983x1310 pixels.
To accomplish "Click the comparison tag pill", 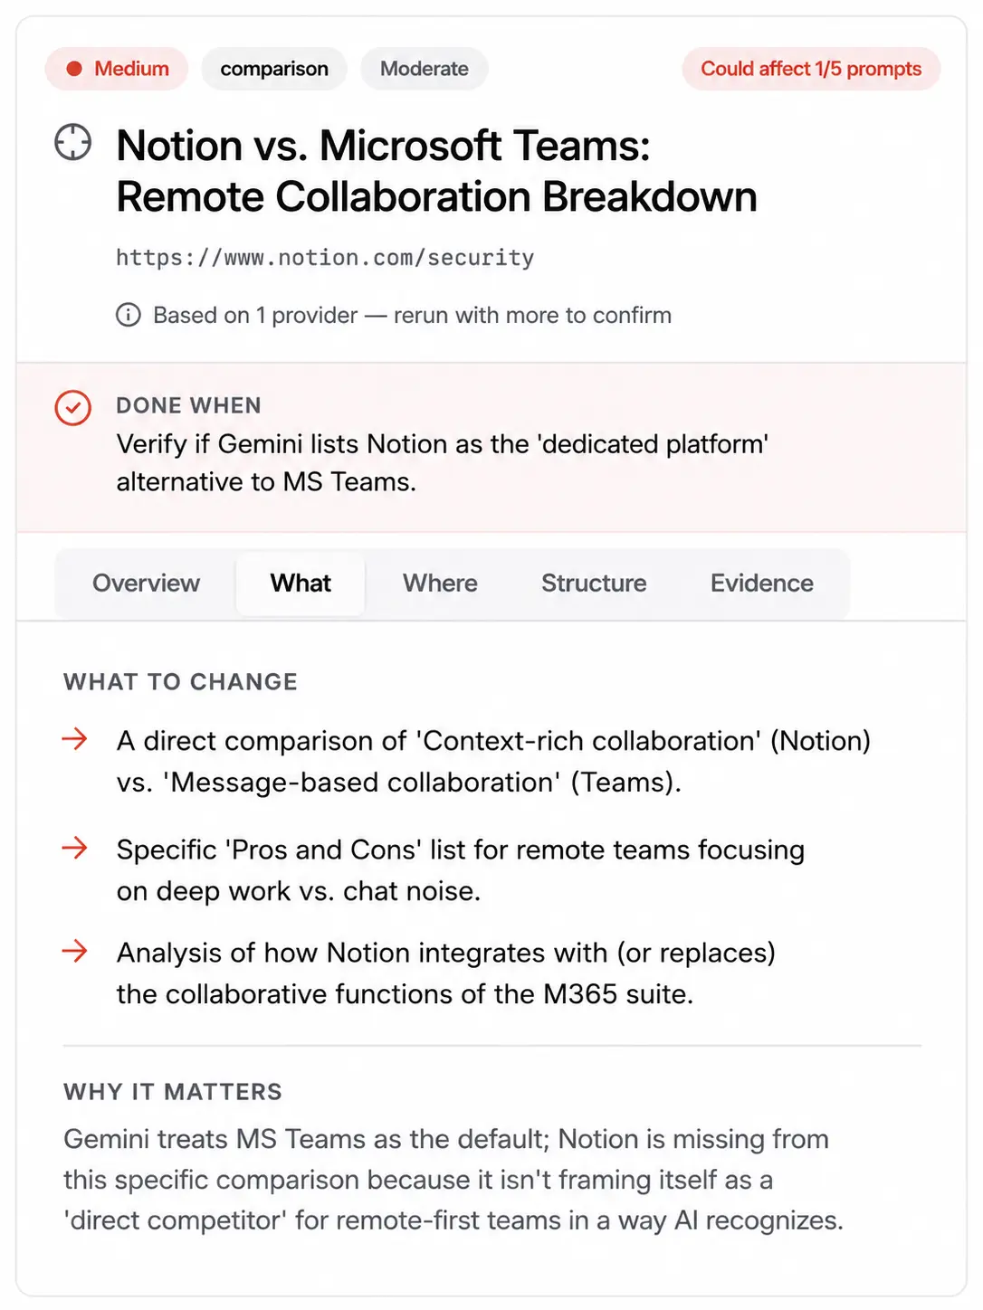I will (274, 69).
